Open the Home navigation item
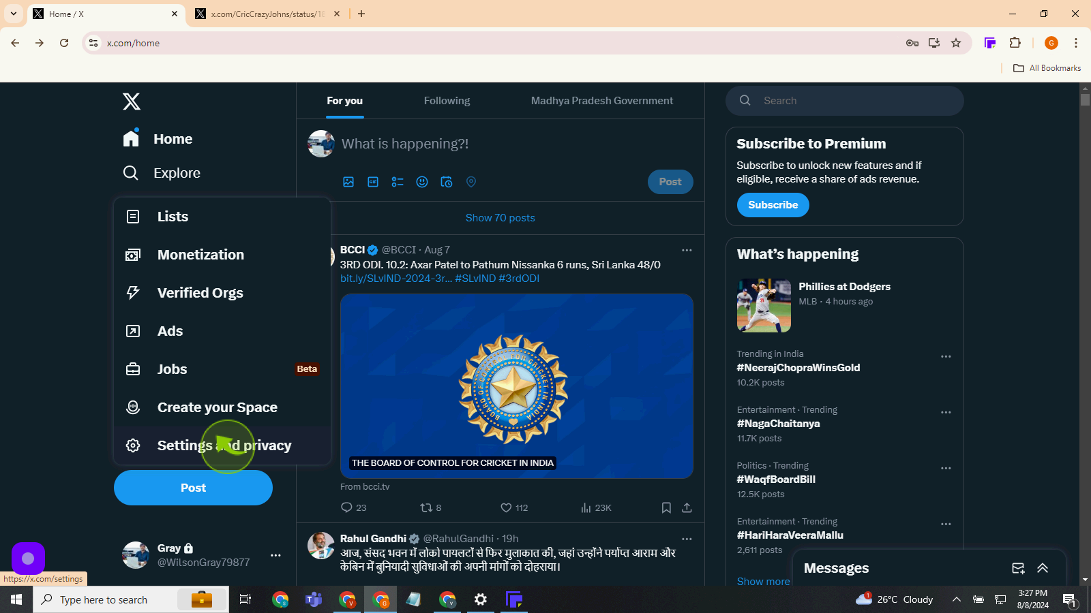This screenshot has height=613, width=1091. pos(158,139)
